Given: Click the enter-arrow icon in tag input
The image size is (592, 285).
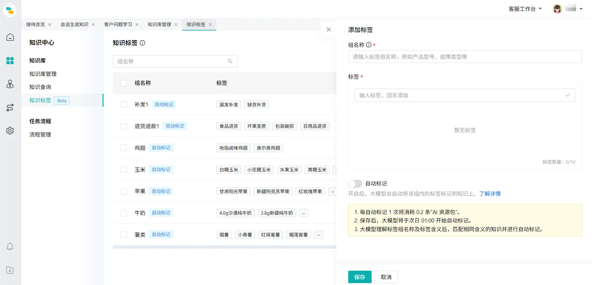Looking at the screenshot, I should (x=568, y=95).
